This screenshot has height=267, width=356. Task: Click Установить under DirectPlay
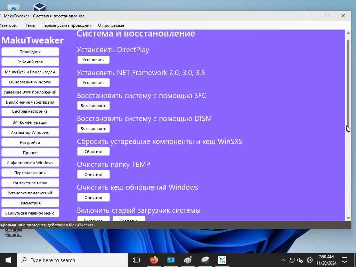pyautogui.click(x=93, y=60)
